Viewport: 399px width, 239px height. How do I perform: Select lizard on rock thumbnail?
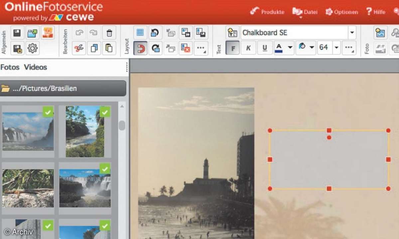pos(28,189)
